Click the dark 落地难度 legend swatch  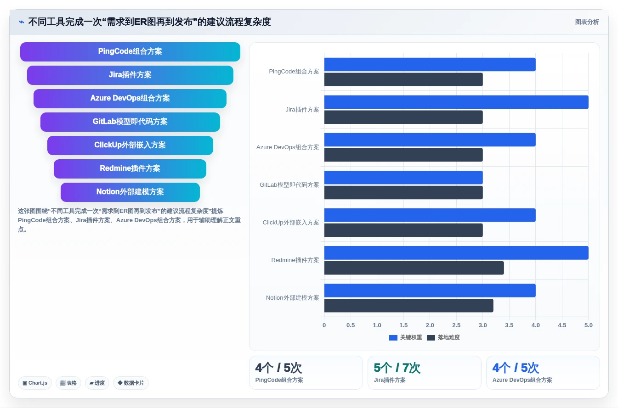[x=431, y=337]
